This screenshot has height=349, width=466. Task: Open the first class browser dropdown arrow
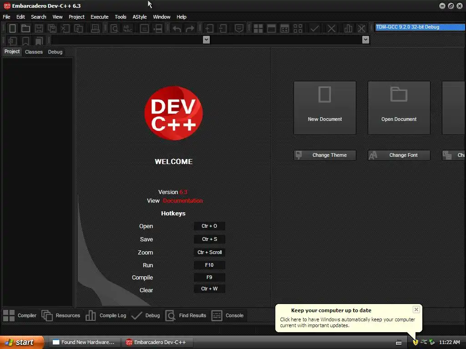click(206, 40)
